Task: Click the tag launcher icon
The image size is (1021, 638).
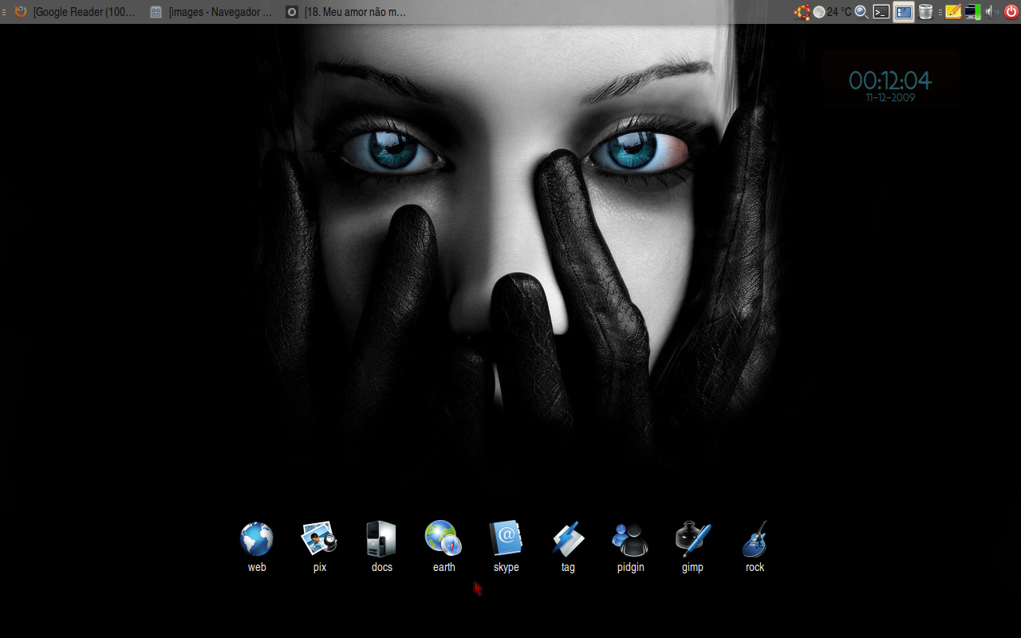Action: click(x=568, y=540)
